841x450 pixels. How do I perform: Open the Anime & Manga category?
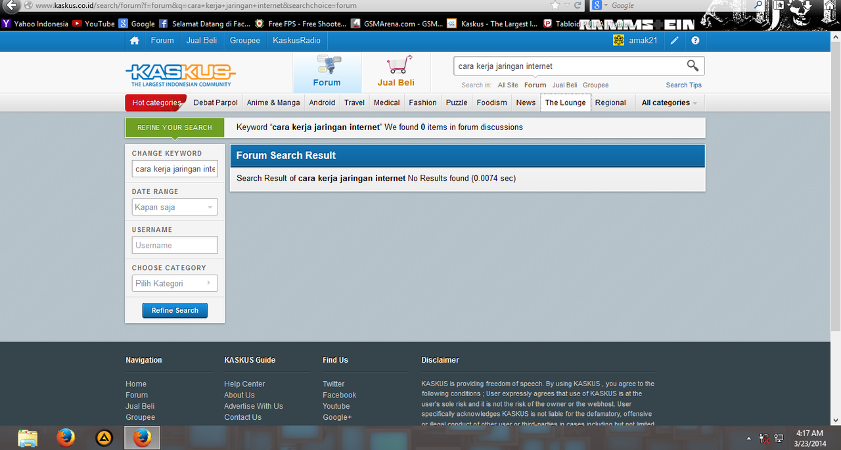click(x=273, y=102)
